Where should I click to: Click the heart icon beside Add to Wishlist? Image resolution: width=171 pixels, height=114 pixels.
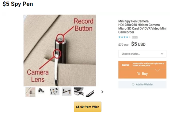(x=133, y=85)
